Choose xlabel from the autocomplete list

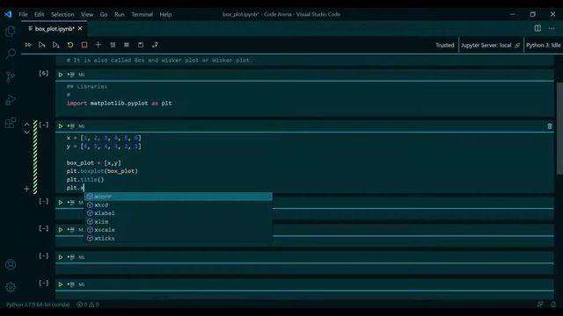click(178, 213)
